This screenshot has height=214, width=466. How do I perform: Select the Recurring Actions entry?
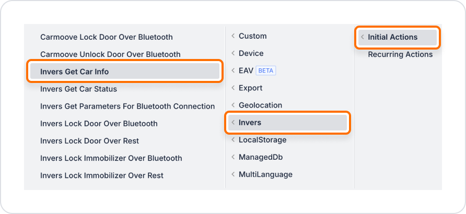[400, 54]
